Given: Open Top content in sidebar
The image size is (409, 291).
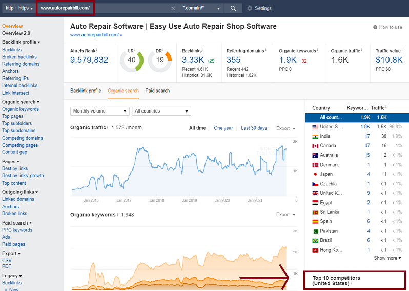Looking at the screenshot, I should [14, 183].
